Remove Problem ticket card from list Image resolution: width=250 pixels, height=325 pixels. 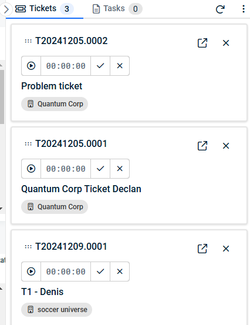point(226,43)
